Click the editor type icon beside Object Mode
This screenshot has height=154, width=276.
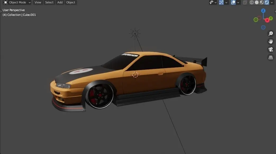6,2
